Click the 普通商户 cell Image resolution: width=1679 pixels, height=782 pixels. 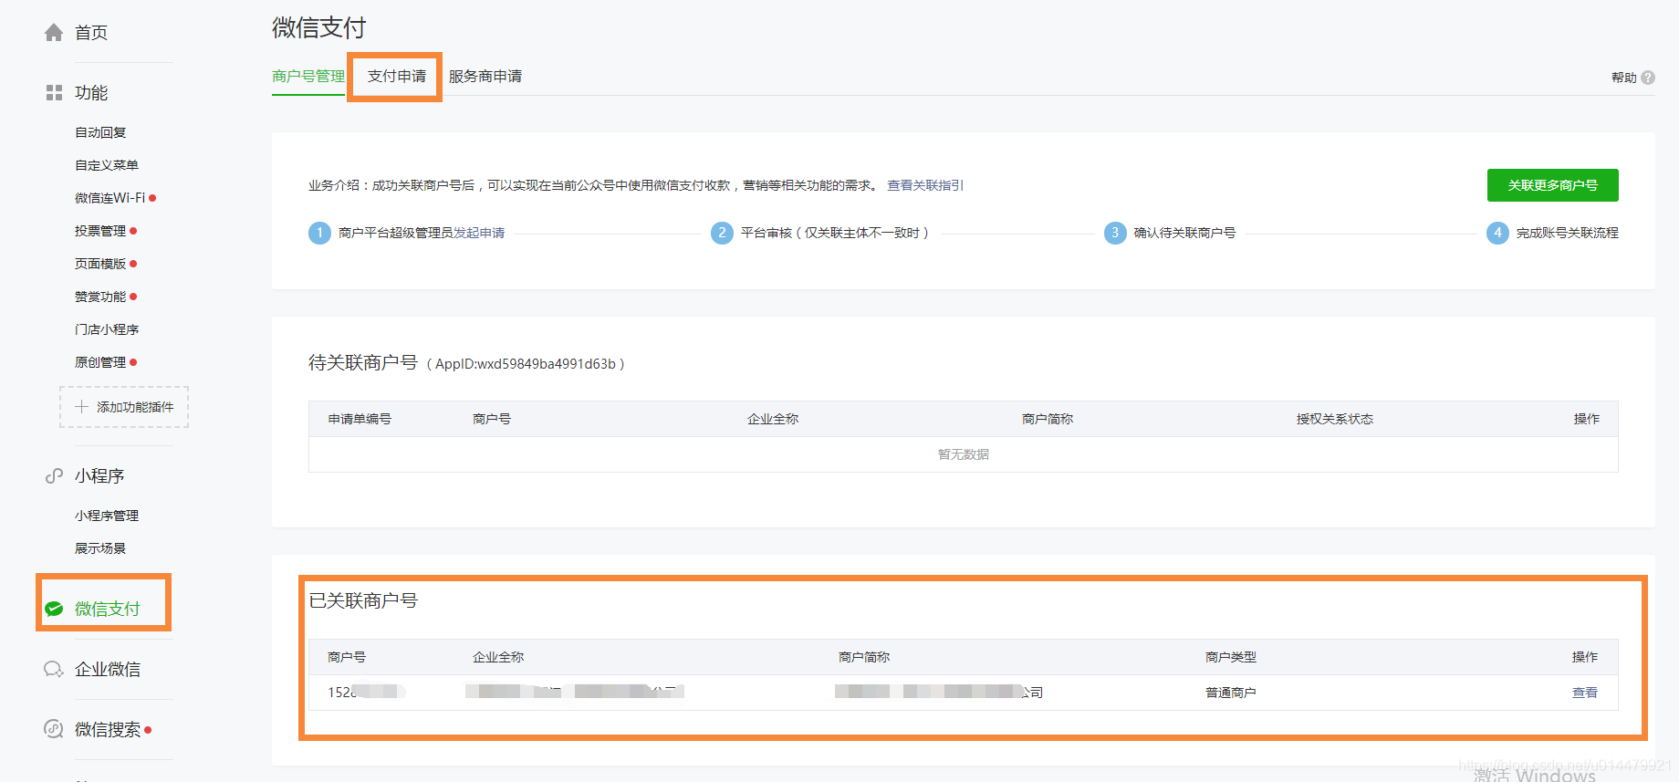[1231, 693]
